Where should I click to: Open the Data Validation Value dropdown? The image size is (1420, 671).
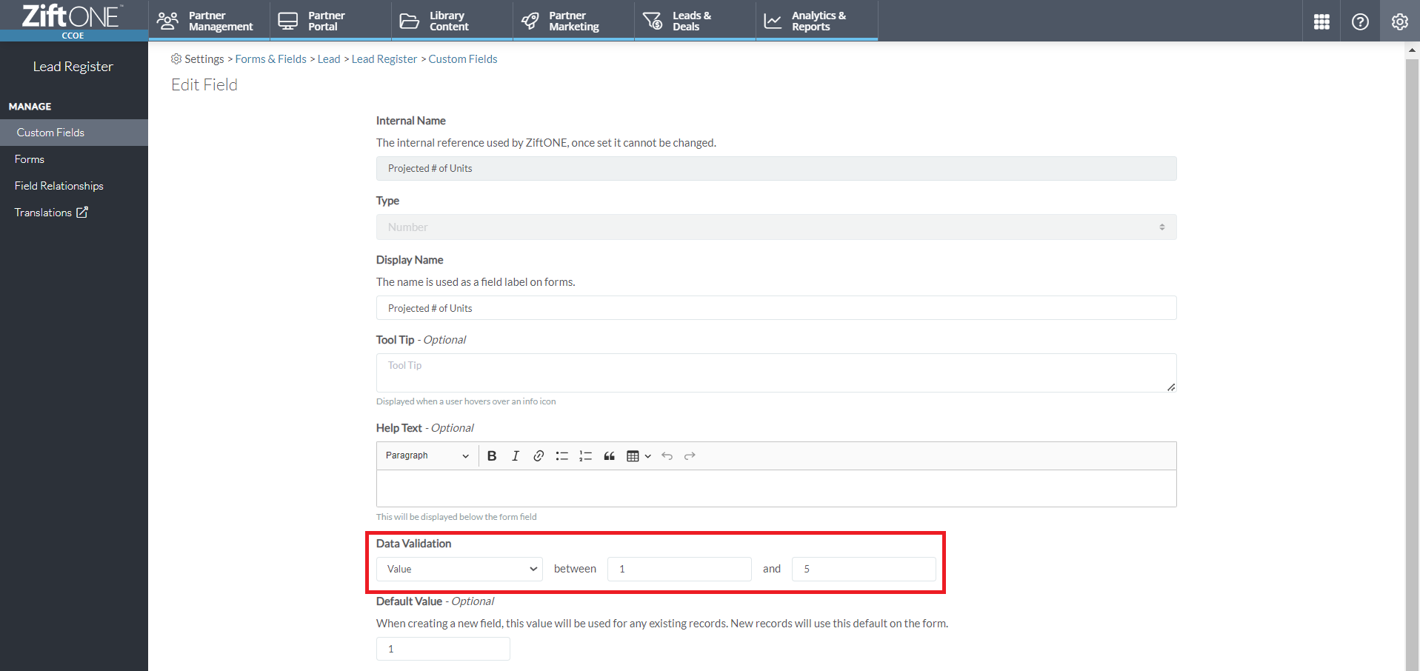pyautogui.click(x=459, y=569)
